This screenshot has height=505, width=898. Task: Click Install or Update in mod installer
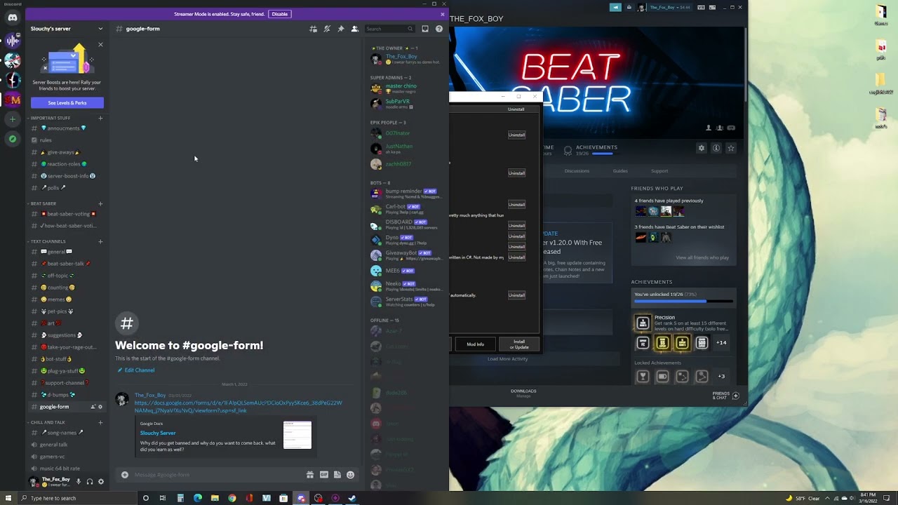519,344
